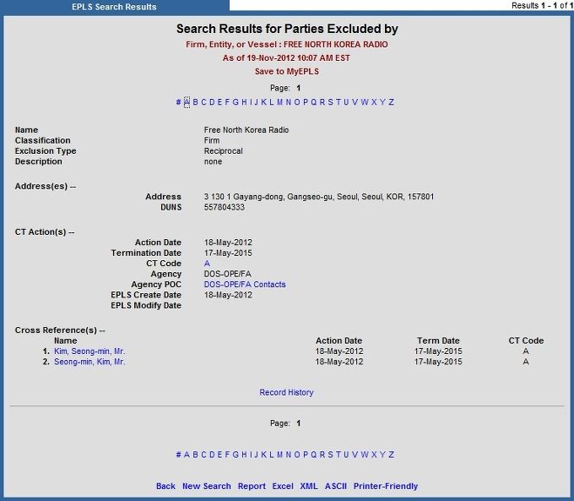The height and width of the screenshot is (501, 574).
Task: Export results to Excel
Action: click(x=283, y=487)
